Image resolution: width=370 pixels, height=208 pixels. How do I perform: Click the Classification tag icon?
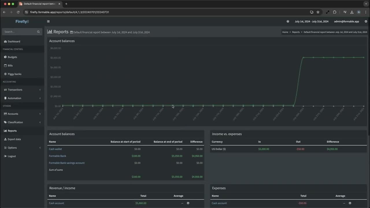pyautogui.click(x=5, y=122)
